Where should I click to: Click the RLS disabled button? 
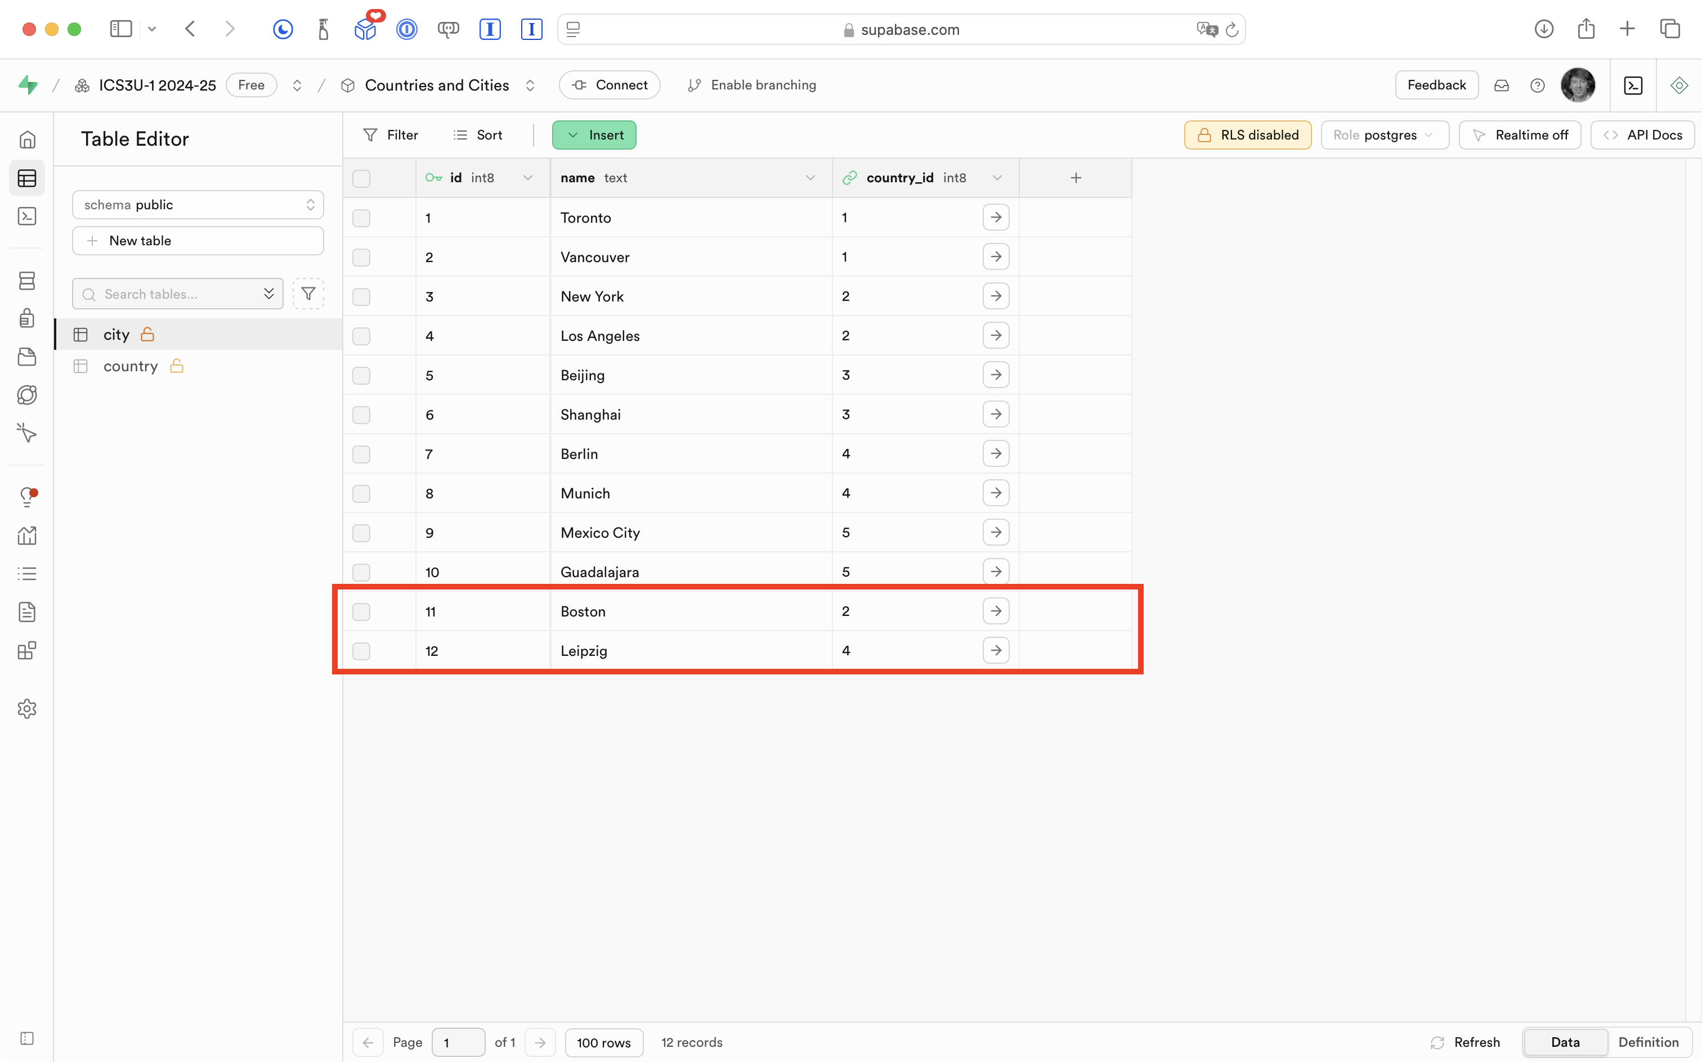coord(1247,135)
